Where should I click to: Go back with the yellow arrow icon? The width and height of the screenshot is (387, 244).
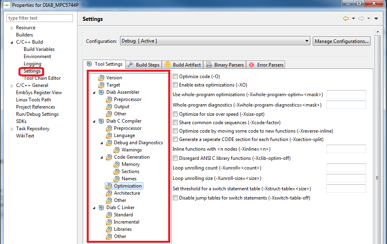pyautogui.click(x=346, y=18)
